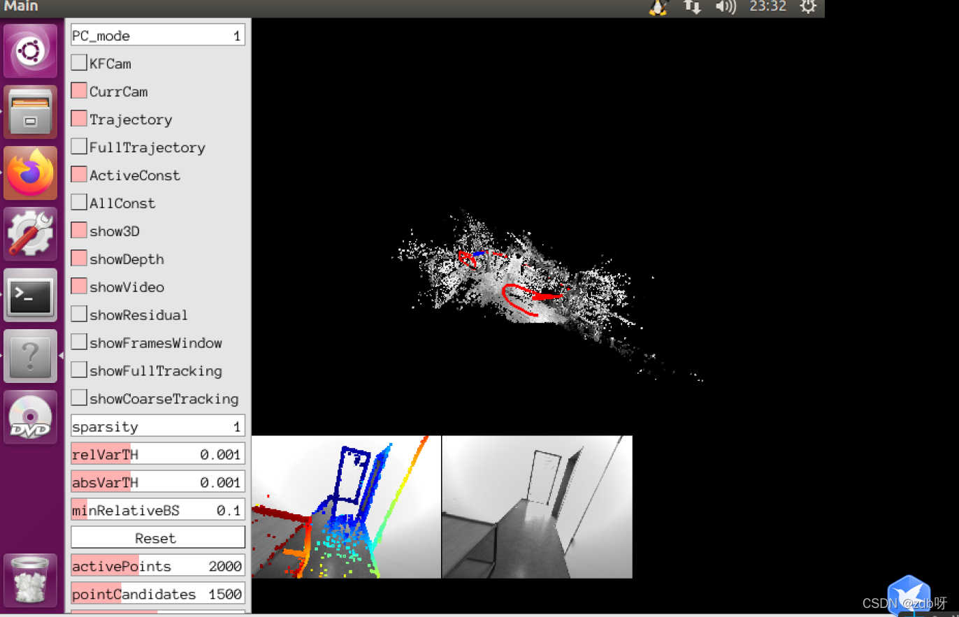The height and width of the screenshot is (617, 959).
Task: Adjust the PC_mode slider
Action: [158, 36]
